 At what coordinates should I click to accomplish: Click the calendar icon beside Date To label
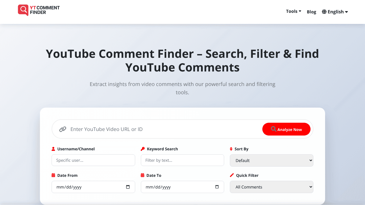pos(143,175)
